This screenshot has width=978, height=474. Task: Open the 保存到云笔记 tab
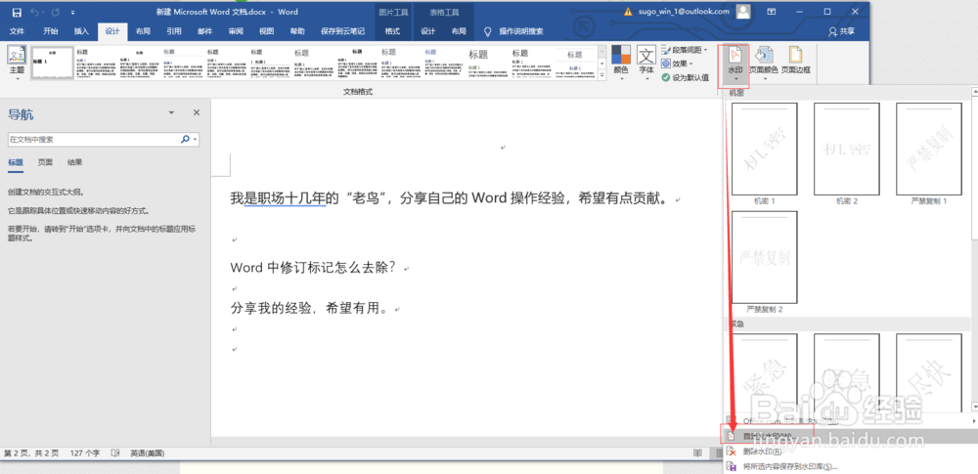pyautogui.click(x=342, y=31)
